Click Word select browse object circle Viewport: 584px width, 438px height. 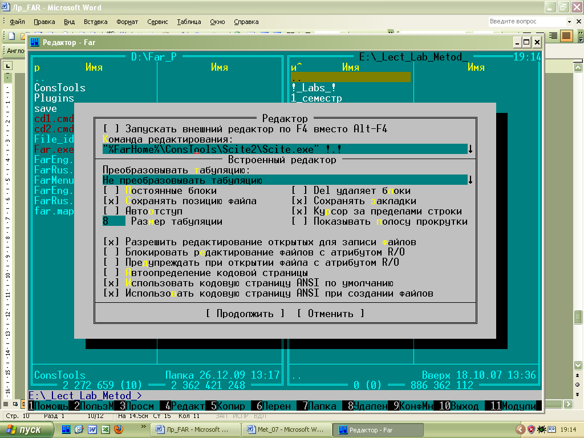pos(577,385)
